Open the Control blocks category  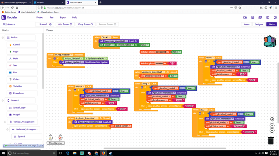[x=22, y=45]
